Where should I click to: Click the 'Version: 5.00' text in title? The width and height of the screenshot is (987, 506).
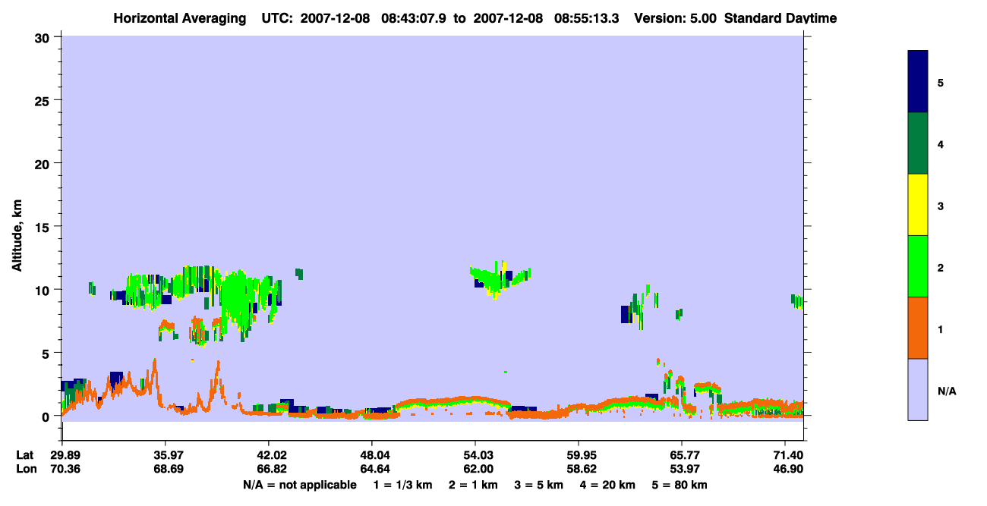tap(676, 18)
